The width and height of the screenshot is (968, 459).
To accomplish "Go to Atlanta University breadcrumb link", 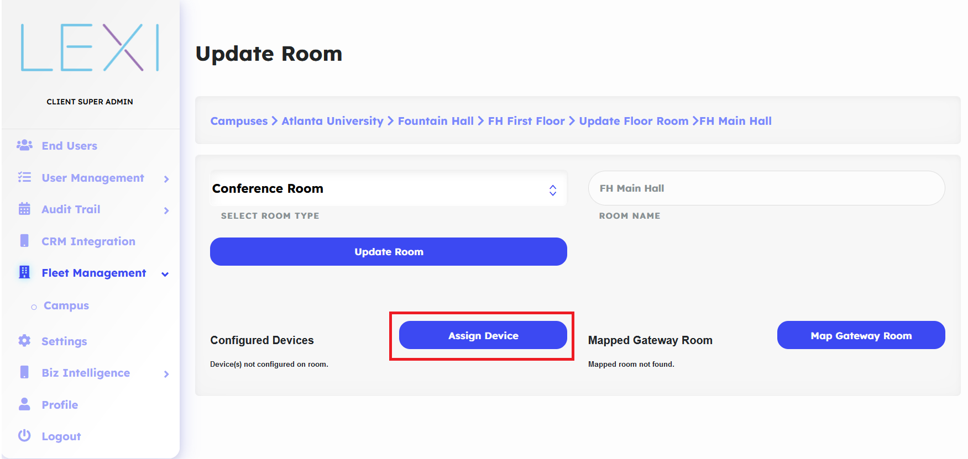I will click(332, 121).
